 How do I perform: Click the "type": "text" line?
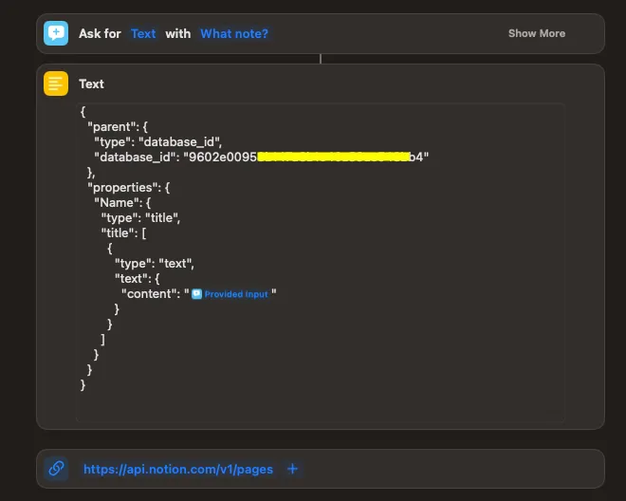tap(155, 263)
